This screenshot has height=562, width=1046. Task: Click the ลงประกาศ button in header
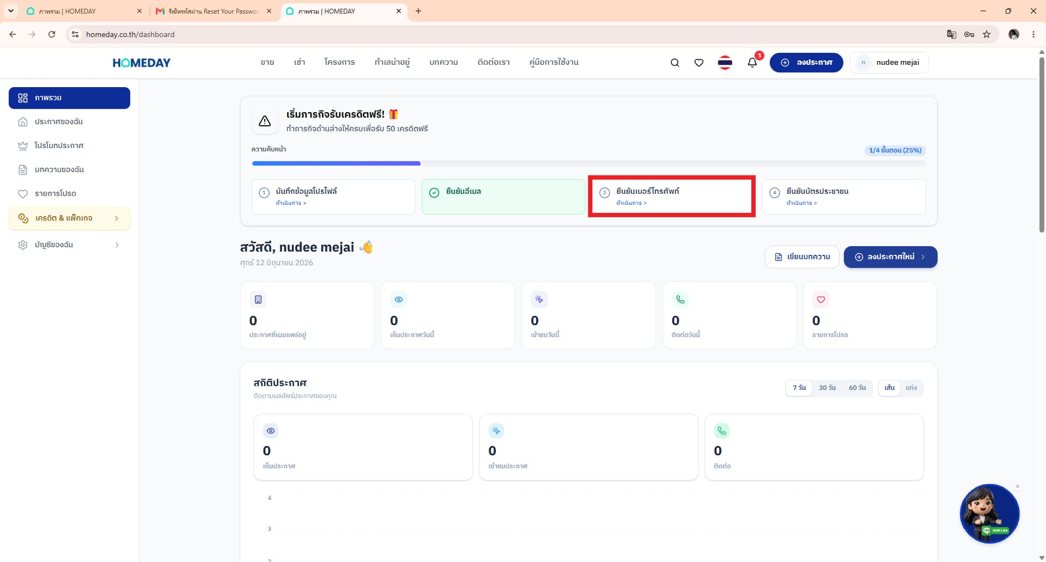(806, 63)
